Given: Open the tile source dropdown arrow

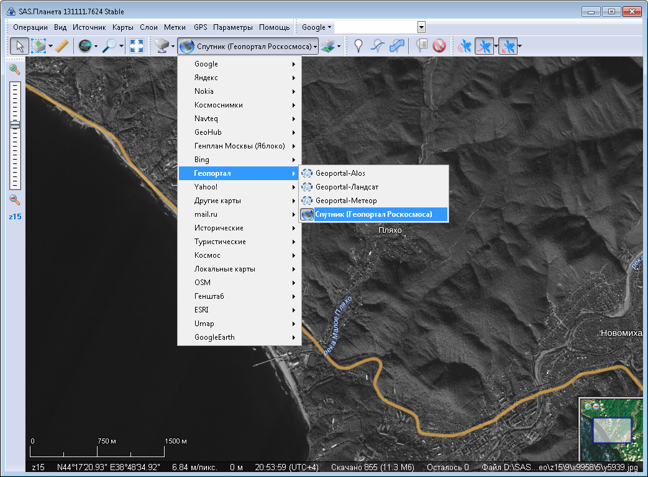Looking at the screenshot, I should point(173,46).
